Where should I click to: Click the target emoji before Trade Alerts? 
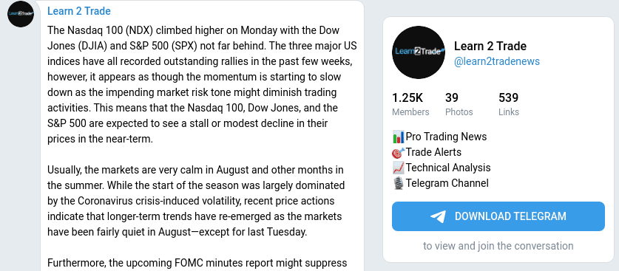(399, 152)
